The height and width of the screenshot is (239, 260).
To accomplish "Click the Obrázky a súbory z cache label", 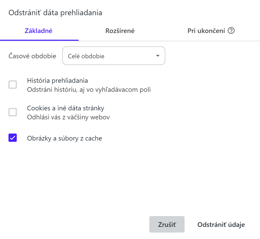I will (x=65, y=138).
